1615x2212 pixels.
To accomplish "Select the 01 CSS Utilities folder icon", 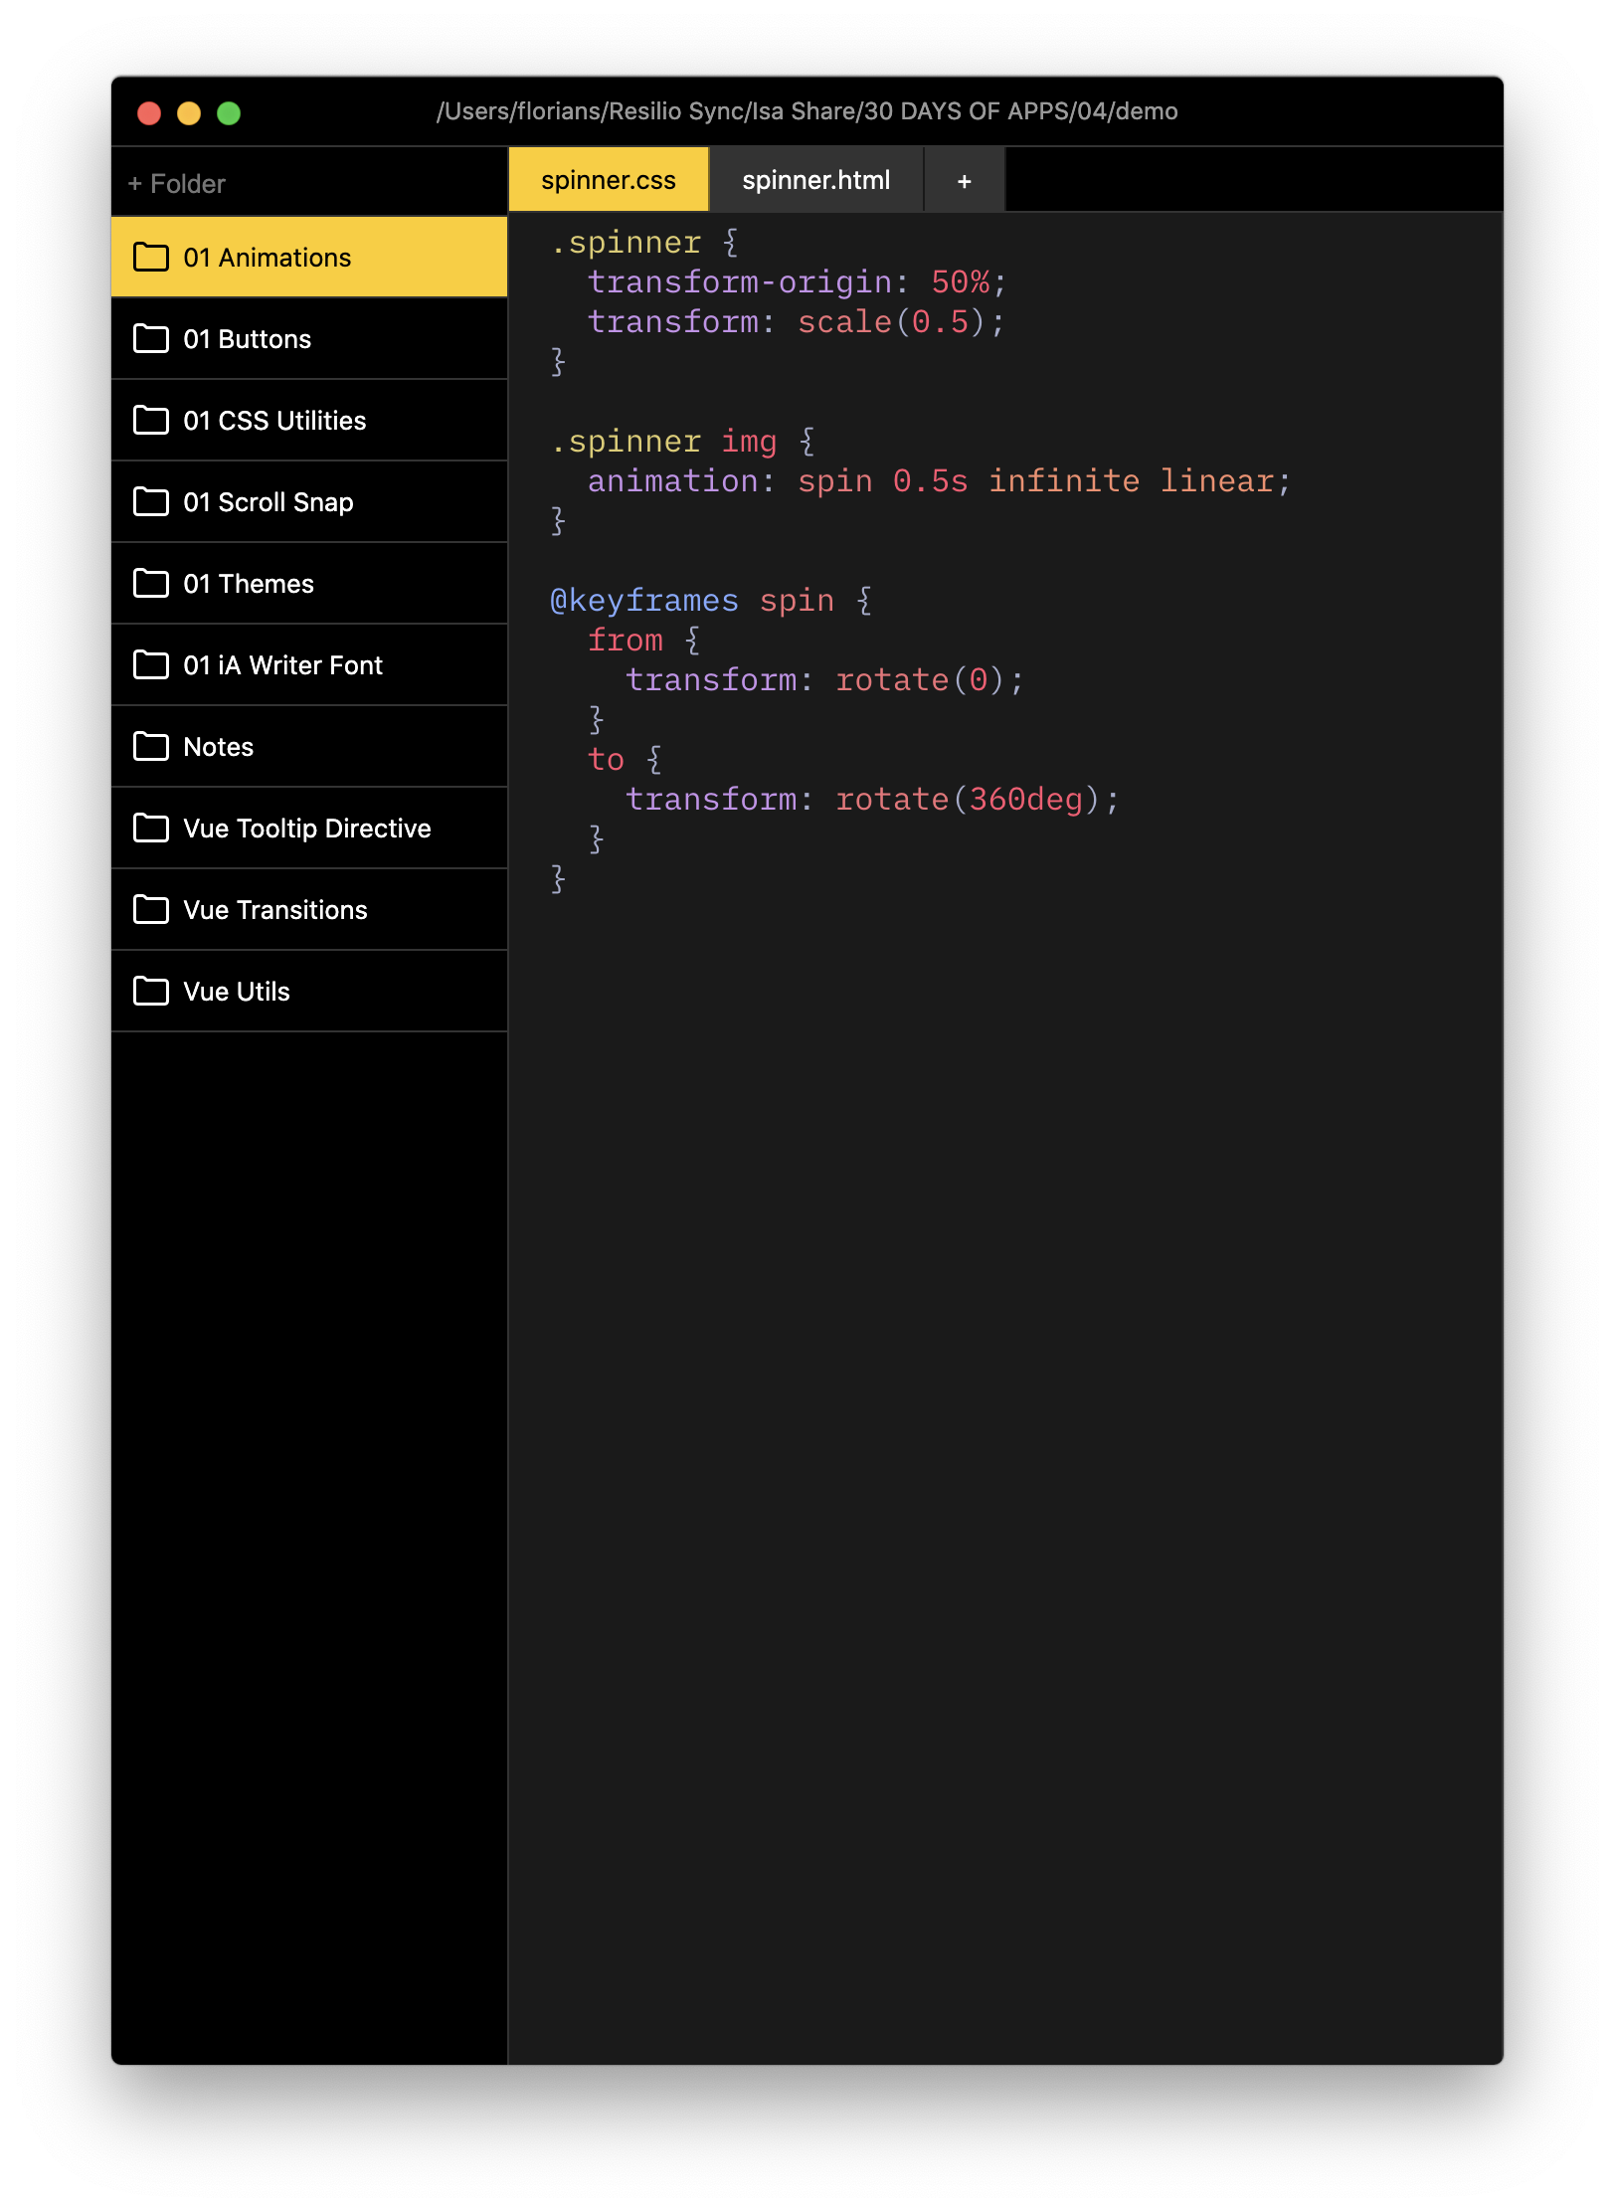I will pyautogui.click(x=151, y=421).
